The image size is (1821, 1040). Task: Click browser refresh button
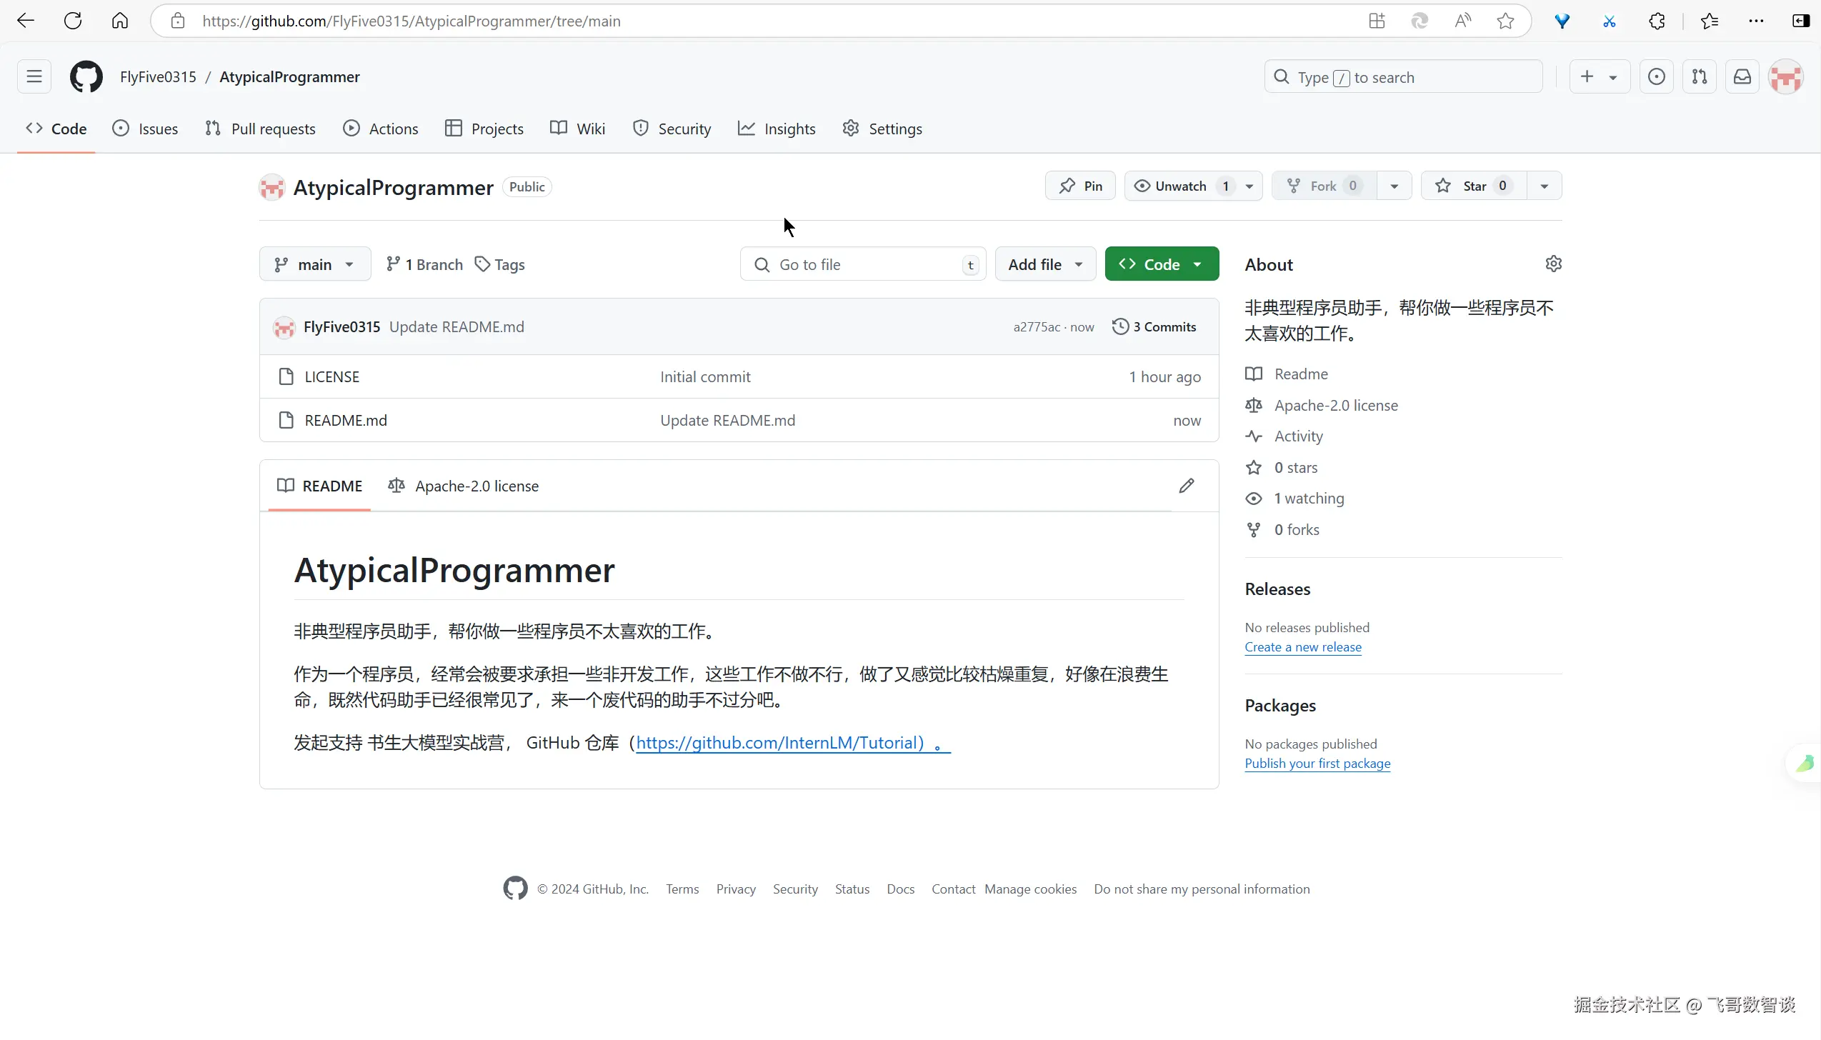[73, 21]
